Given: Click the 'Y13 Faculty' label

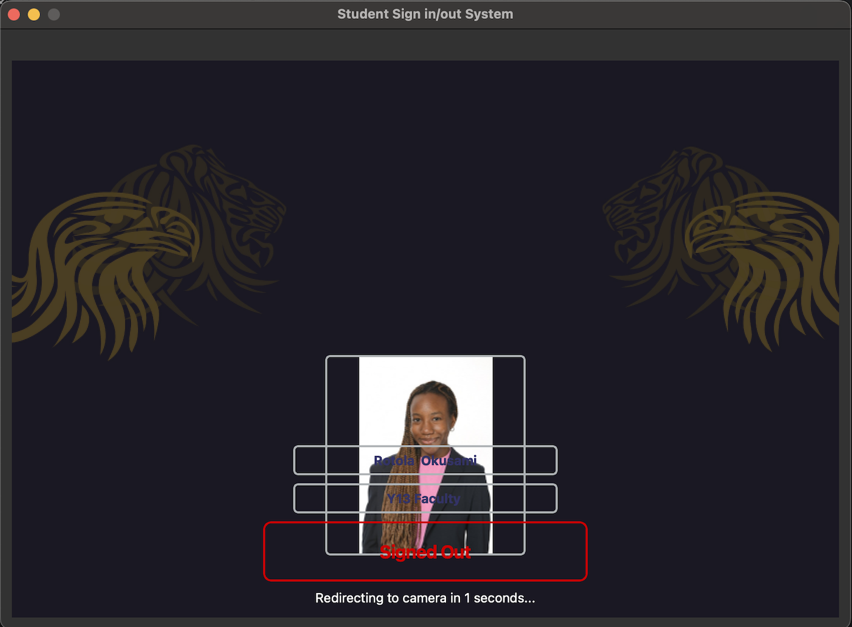Looking at the screenshot, I should [424, 499].
